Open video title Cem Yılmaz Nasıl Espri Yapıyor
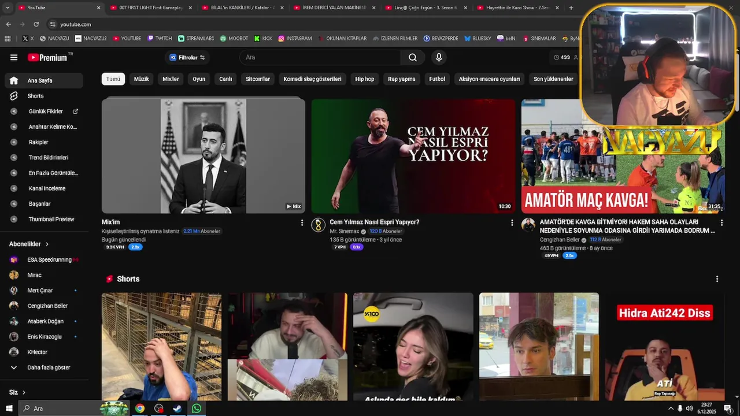 click(x=375, y=222)
